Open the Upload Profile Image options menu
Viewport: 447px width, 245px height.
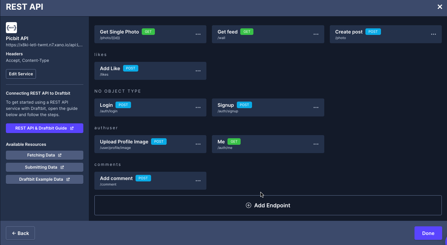pyautogui.click(x=198, y=144)
